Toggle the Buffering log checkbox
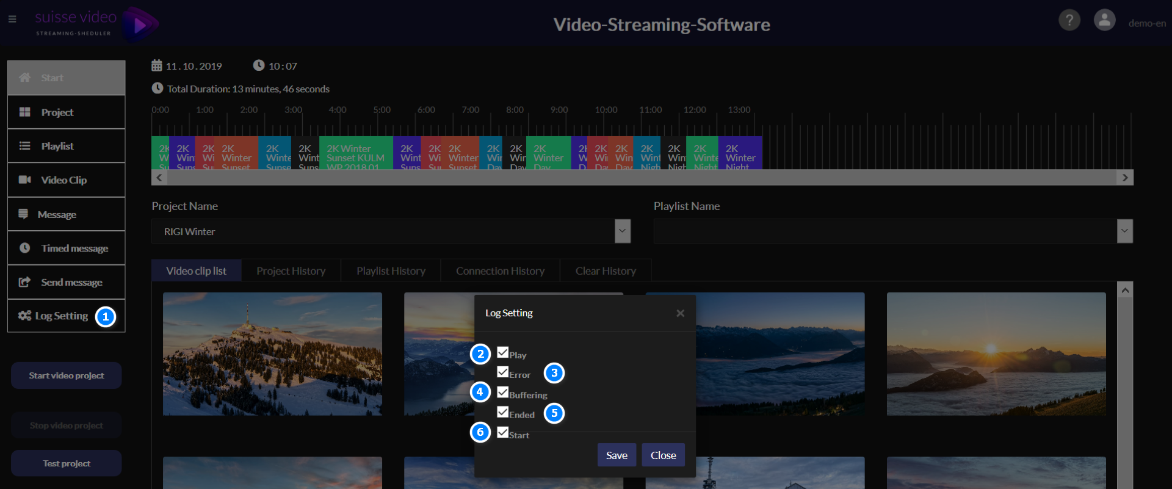This screenshot has height=489, width=1172. tap(503, 392)
